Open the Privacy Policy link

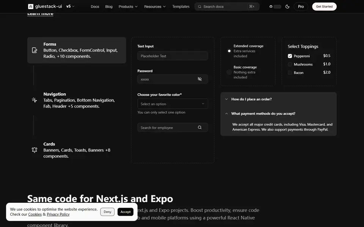tap(58, 214)
